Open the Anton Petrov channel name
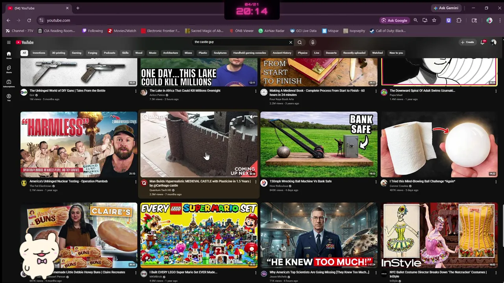This screenshot has height=283, width=504. (x=157, y=95)
